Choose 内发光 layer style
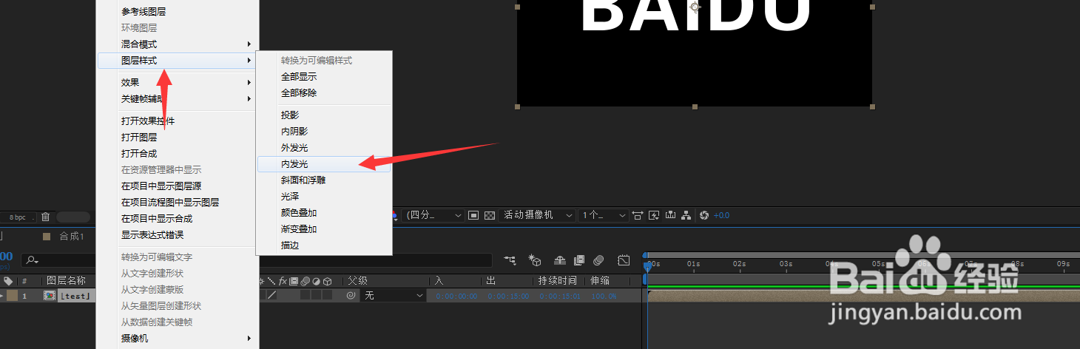This screenshot has height=349, width=1080. point(323,164)
